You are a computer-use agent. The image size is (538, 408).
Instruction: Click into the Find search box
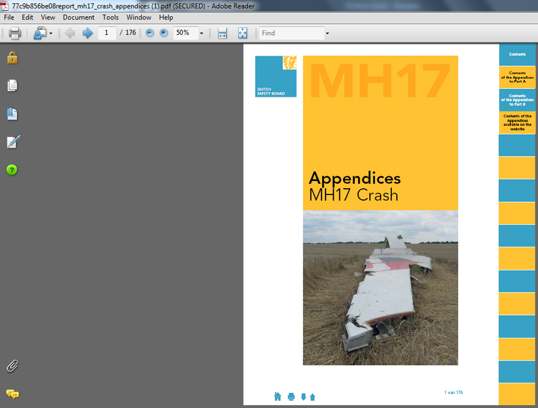click(x=291, y=33)
